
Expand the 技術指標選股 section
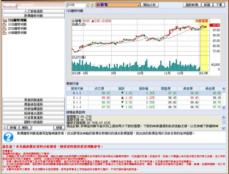[33, 109]
